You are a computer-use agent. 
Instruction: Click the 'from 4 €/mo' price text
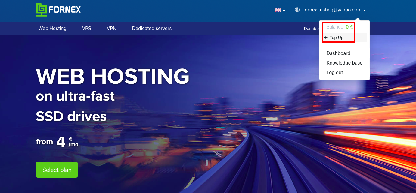tap(57, 142)
